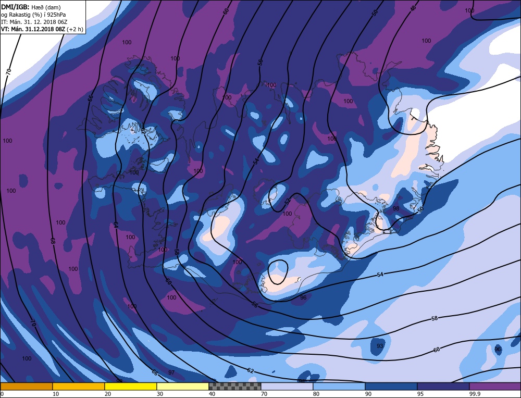Click the valid time 'VT: Mán. 31.12.2018 08Z (+2 h)'

click(42, 29)
